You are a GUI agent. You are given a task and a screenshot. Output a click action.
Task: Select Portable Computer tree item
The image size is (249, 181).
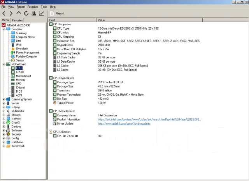click(27, 56)
